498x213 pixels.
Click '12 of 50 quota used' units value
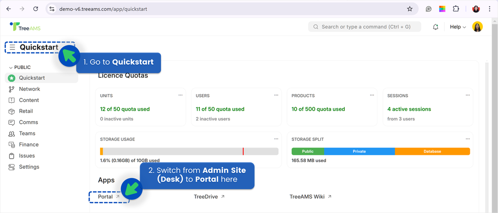[x=125, y=109]
